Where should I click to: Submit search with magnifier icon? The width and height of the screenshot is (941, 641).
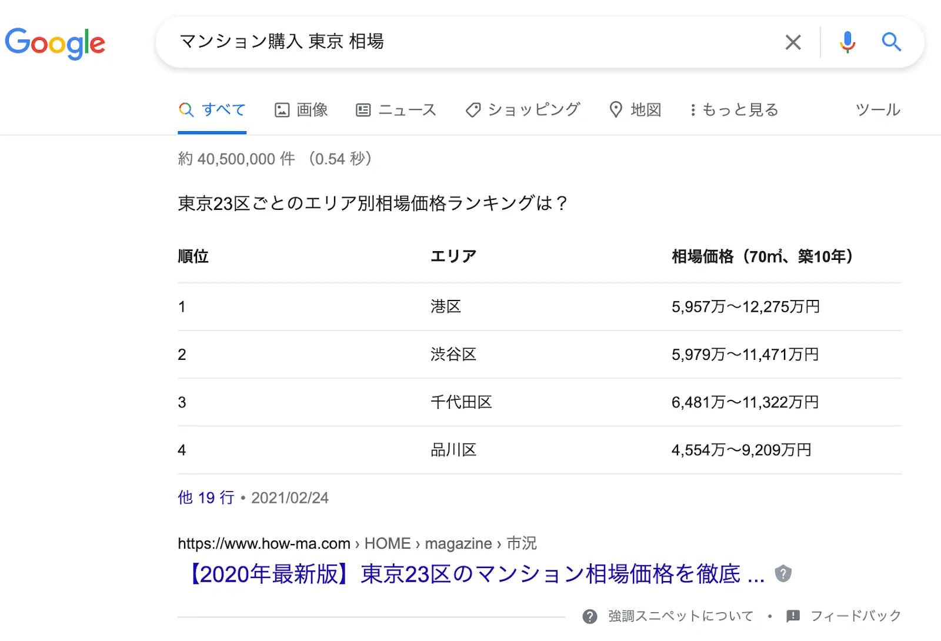(891, 42)
